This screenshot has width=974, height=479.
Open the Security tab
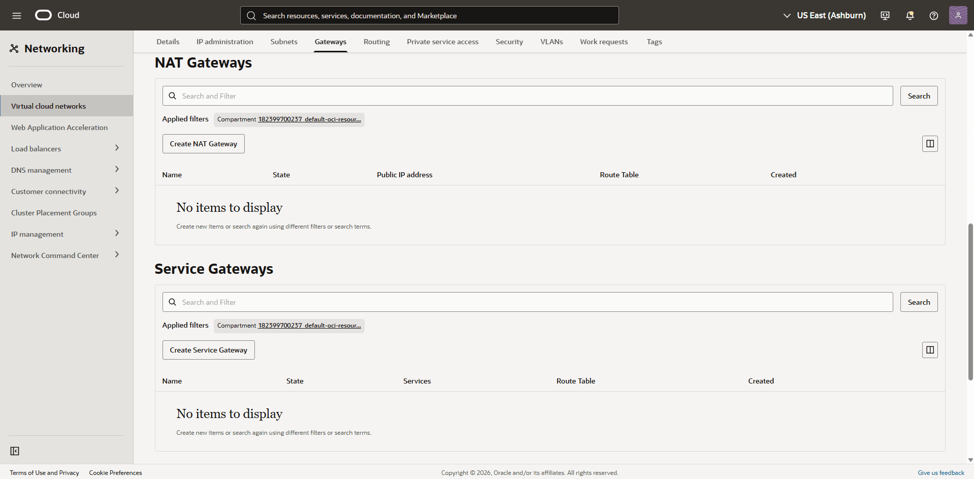point(509,42)
